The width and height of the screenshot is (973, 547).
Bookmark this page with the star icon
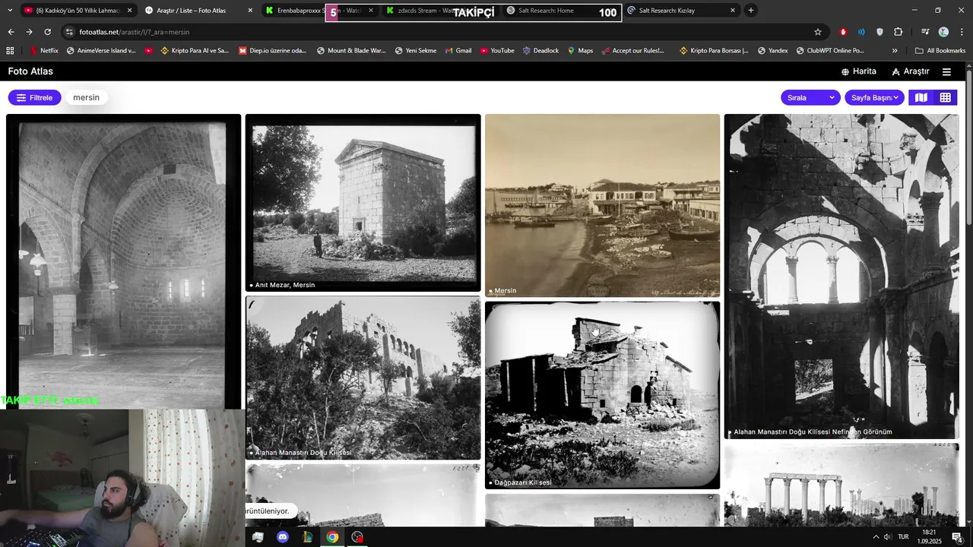pyautogui.click(x=818, y=32)
